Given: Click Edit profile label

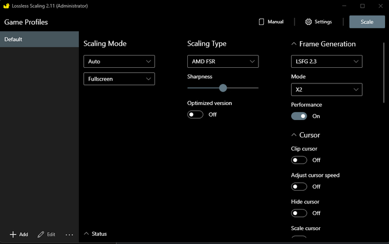Looking at the screenshot, I should [x=51, y=235].
